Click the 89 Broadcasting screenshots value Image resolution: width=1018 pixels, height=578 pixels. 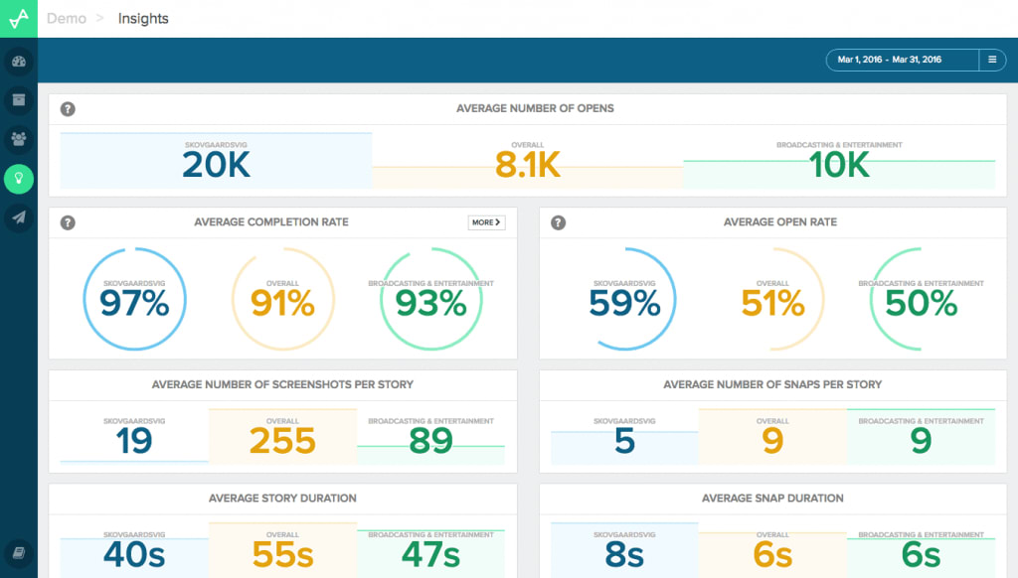(x=430, y=441)
